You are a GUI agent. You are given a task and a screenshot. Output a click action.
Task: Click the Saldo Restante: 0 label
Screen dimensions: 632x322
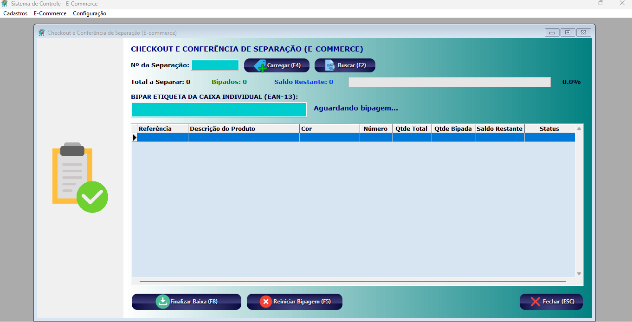(303, 82)
